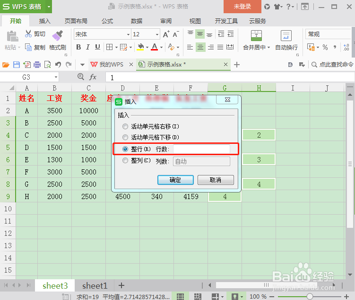Expand the quick access toolbar dropdown arrow
Image resolution: width=355 pixels, height=300 pixels.
[82, 65]
